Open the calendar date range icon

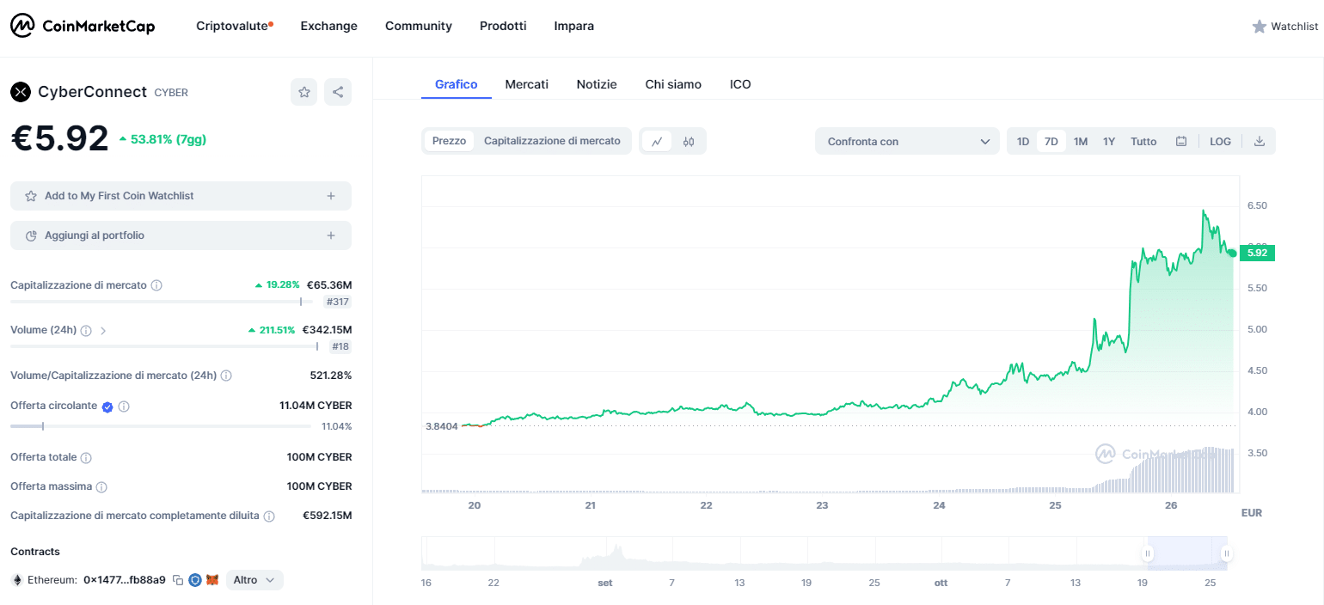1181,142
